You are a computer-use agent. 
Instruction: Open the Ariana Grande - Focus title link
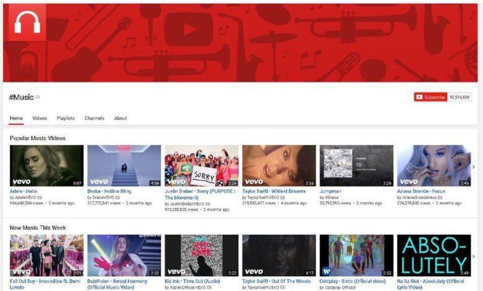(x=421, y=191)
